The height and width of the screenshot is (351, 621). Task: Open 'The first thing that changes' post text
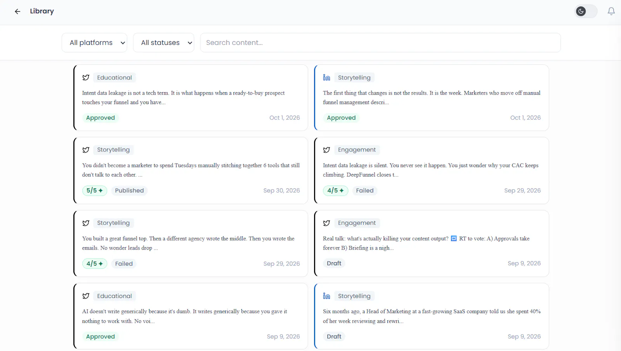(x=432, y=98)
